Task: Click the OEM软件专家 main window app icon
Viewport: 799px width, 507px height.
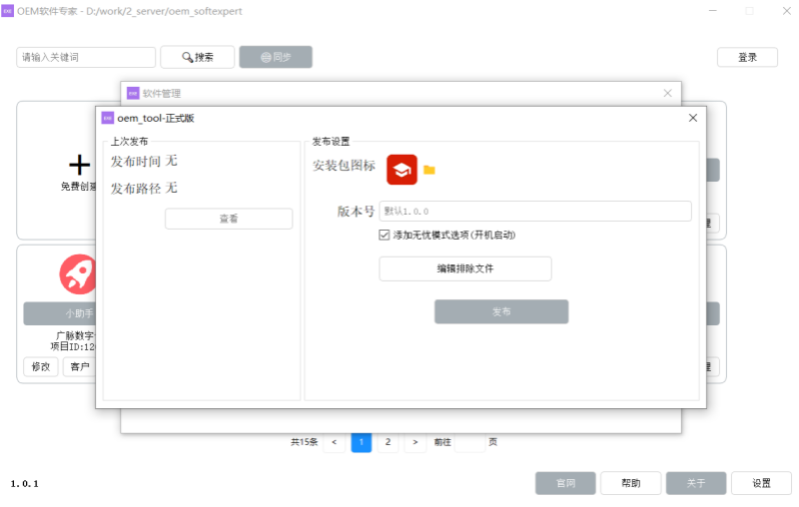Action: (8, 11)
